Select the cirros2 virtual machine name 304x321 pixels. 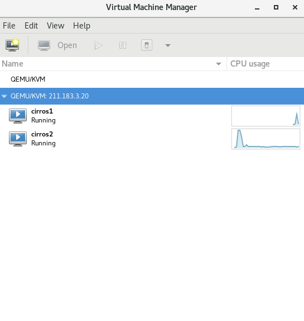click(42, 134)
